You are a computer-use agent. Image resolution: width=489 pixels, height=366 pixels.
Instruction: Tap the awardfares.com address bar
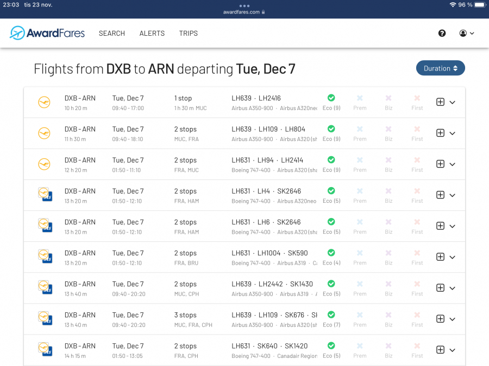point(244,12)
